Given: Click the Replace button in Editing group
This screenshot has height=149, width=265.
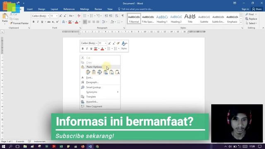Looking at the screenshot, I should pyautogui.click(x=251, y=19).
